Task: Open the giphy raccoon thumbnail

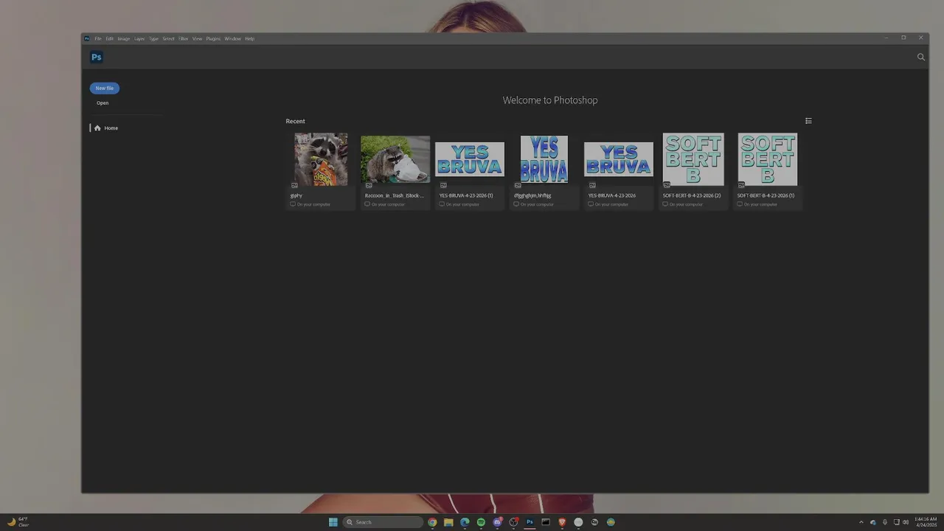Action: [x=321, y=159]
